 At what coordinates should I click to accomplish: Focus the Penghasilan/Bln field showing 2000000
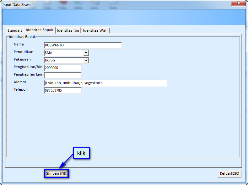click(63, 68)
